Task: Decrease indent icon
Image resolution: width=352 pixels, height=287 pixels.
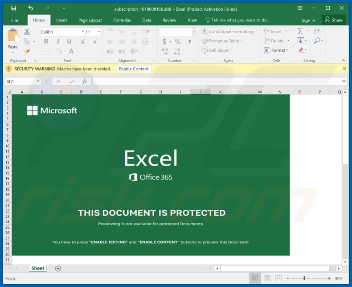Action: click(x=110, y=52)
